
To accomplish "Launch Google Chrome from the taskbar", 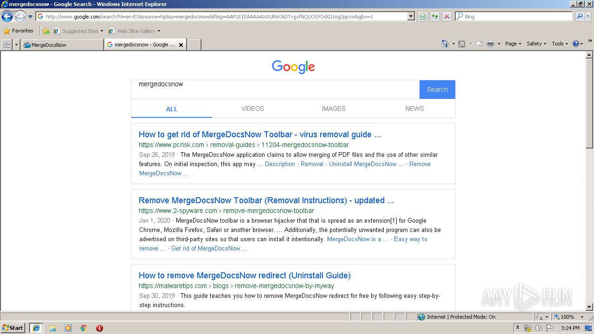I will [84, 328].
